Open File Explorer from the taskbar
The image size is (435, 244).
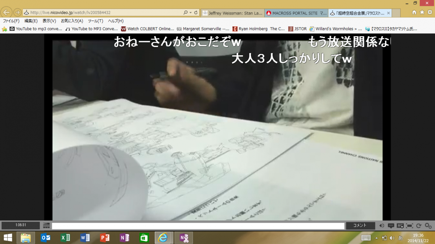[x=26, y=237]
